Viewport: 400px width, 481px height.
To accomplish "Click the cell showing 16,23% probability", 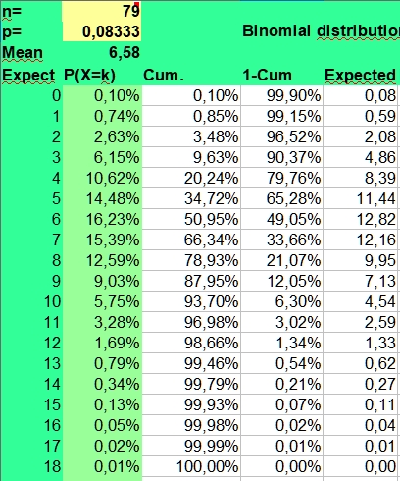I will pos(102,219).
